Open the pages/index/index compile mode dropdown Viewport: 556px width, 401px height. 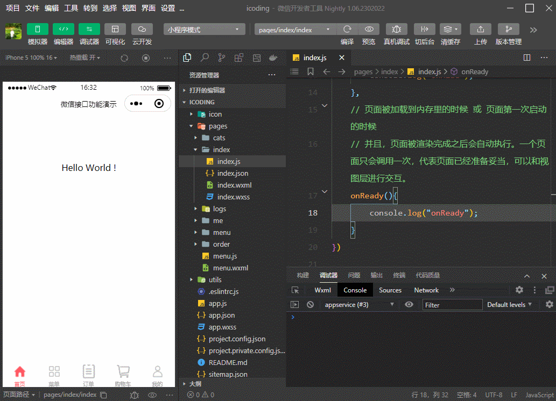click(x=294, y=30)
